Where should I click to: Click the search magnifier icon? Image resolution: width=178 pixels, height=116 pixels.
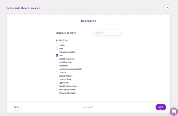pos(95,33)
